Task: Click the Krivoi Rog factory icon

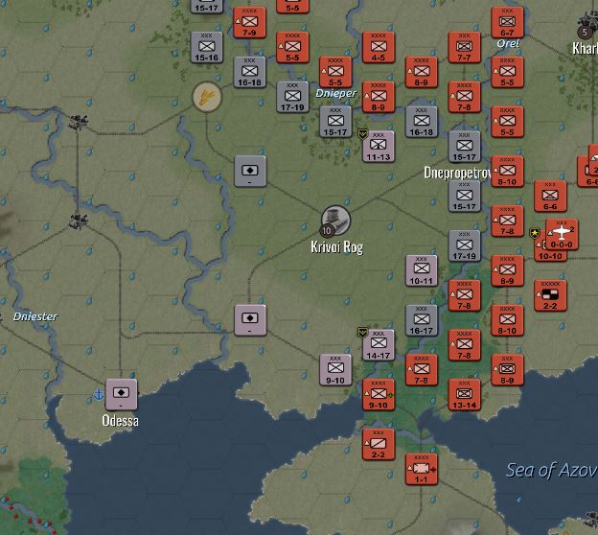Action: coord(335,221)
